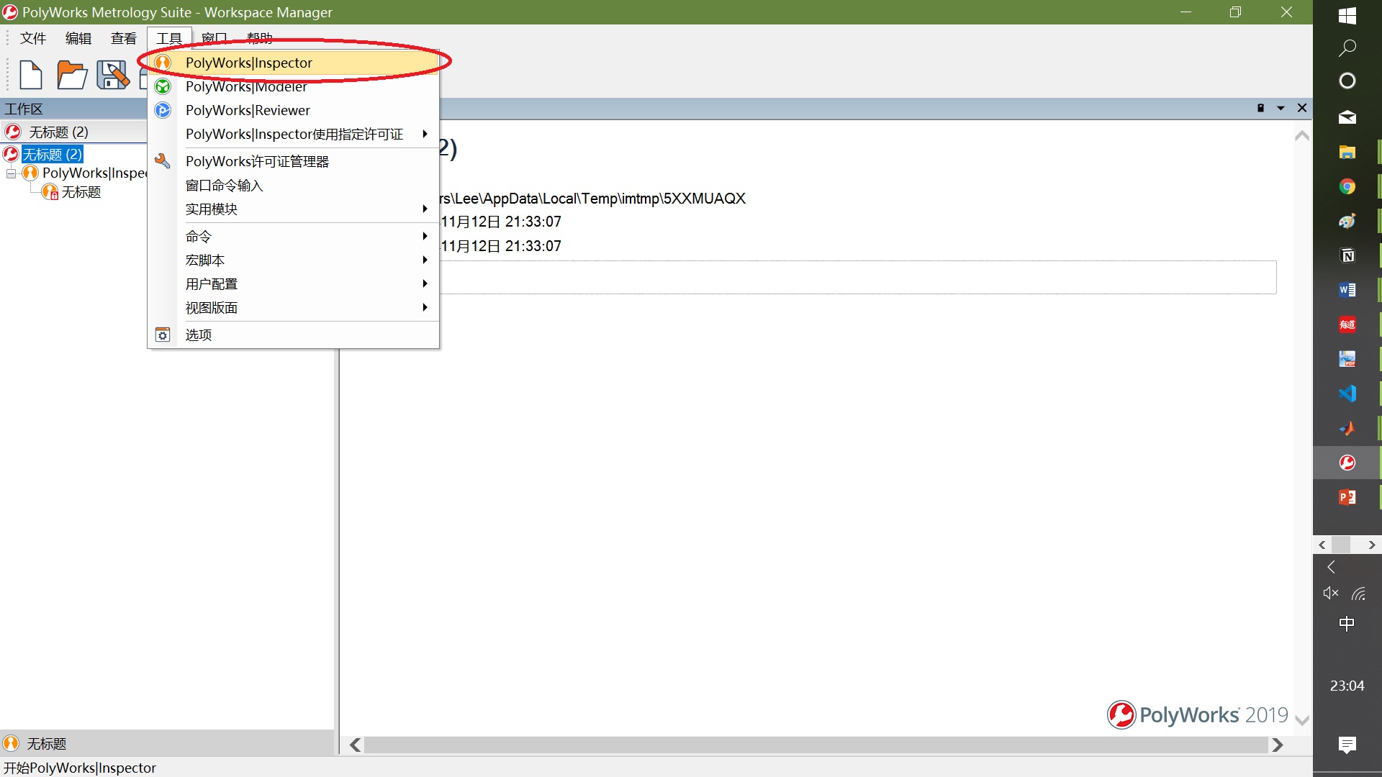Screen dimensions: 1382x777
Task: Select PolyWorks|Modeler menu entry
Action: (x=245, y=86)
